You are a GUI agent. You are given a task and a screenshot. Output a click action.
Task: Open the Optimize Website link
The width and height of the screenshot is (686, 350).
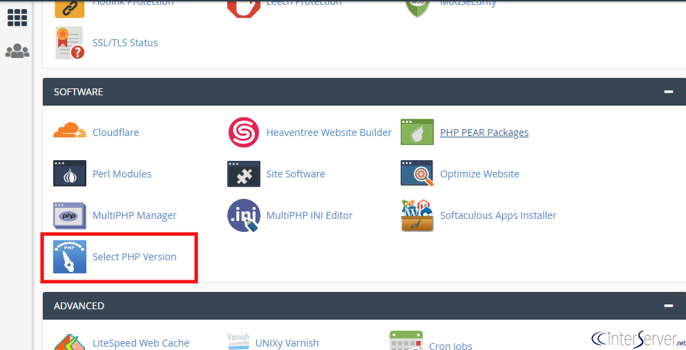click(x=479, y=174)
